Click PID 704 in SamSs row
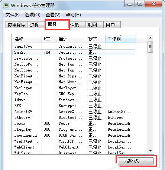This screenshot has width=165, height=170. point(47,52)
